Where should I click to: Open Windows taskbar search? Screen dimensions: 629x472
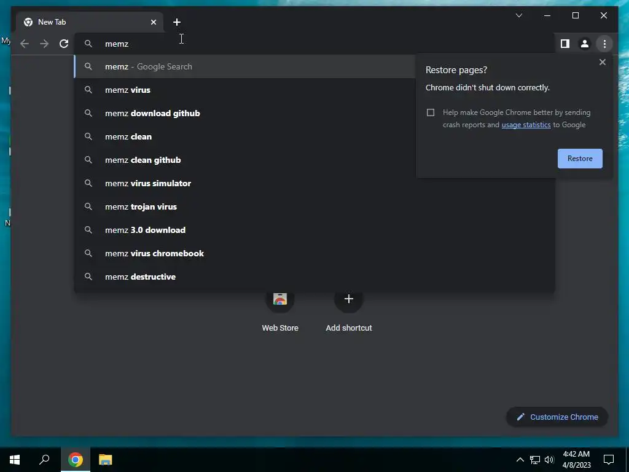44,460
